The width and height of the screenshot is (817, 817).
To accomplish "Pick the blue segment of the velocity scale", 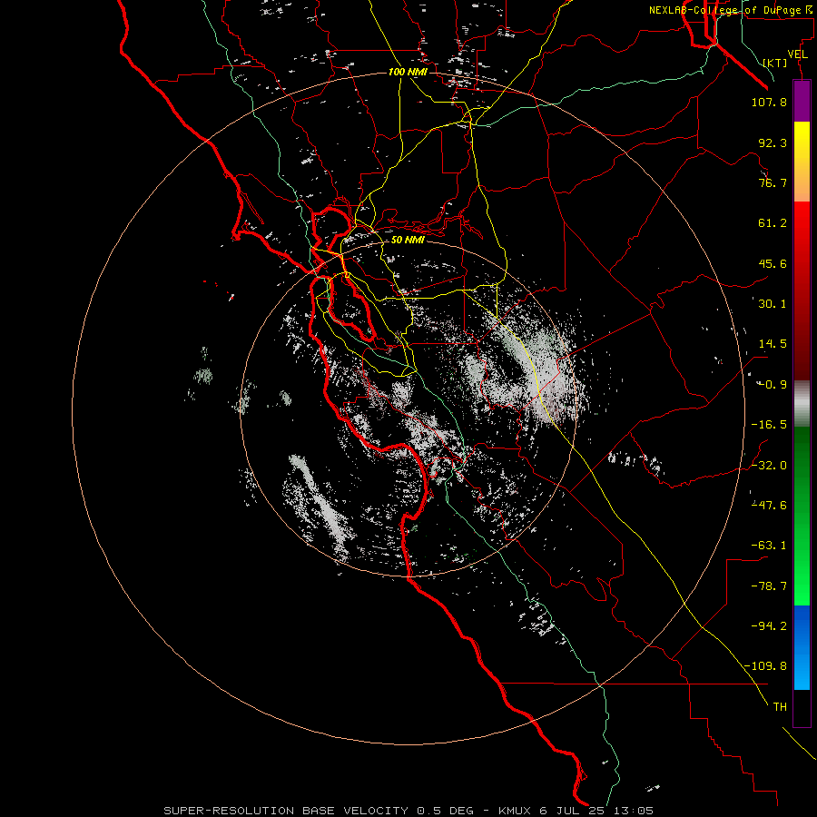I will [x=802, y=647].
